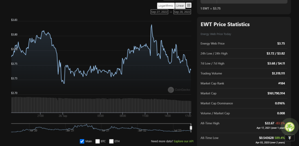
Task: Open the chart hamburger menu icon
Action: point(188,5)
